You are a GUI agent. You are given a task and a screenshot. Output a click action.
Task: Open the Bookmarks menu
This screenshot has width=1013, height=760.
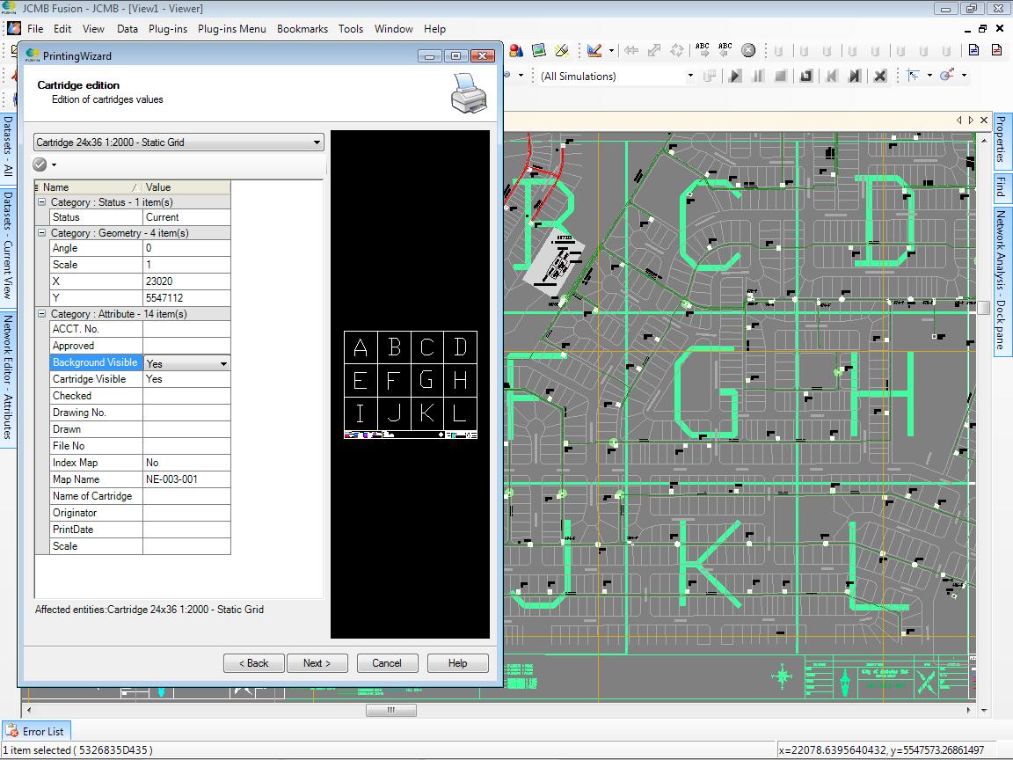coord(302,28)
